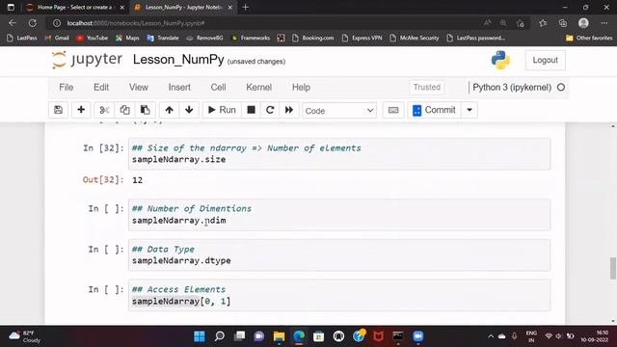This screenshot has height=347, width=617.
Task: Click the Jupyter logo
Action: 87,60
